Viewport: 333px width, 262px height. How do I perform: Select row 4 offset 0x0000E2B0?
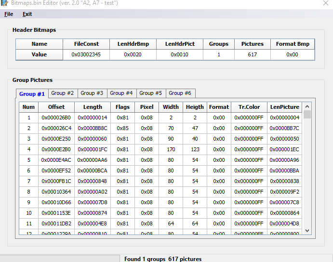pos(56,149)
